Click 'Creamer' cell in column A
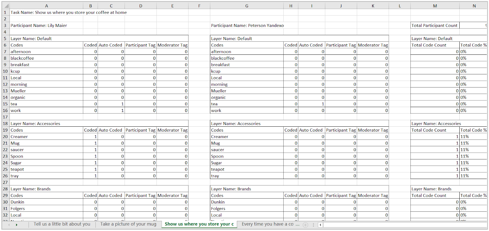Screen dimensions: 489x231 [x=46, y=137]
